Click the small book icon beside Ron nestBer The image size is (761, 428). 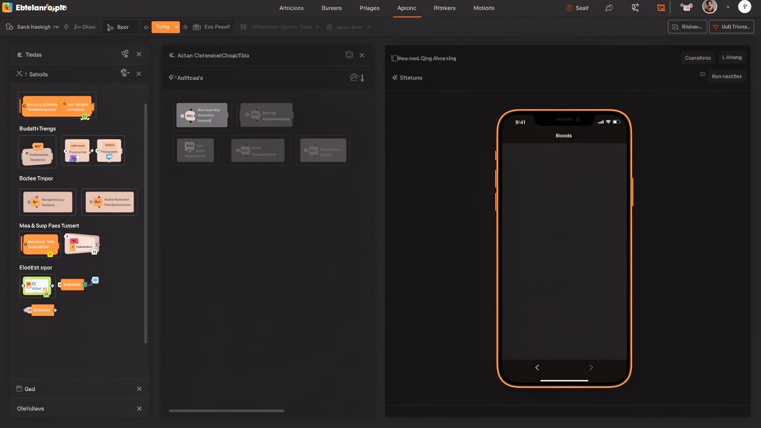click(702, 75)
